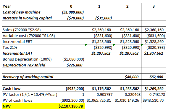The width and height of the screenshot is (171, 112).
Task: Select the Depreciation Tax shield $226,800 cell
Action: 71,65
